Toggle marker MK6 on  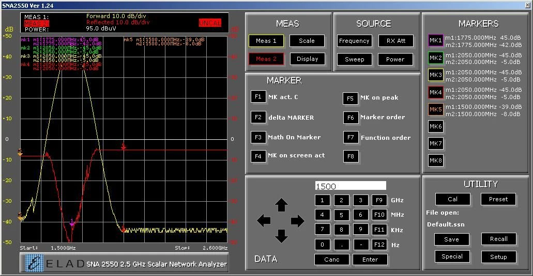click(x=435, y=126)
